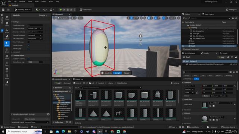Screen dimensions: 239x134
Task: Toggle Add Extra Corners checkbox
Action: pyautogui.click(x=28, y=59)
